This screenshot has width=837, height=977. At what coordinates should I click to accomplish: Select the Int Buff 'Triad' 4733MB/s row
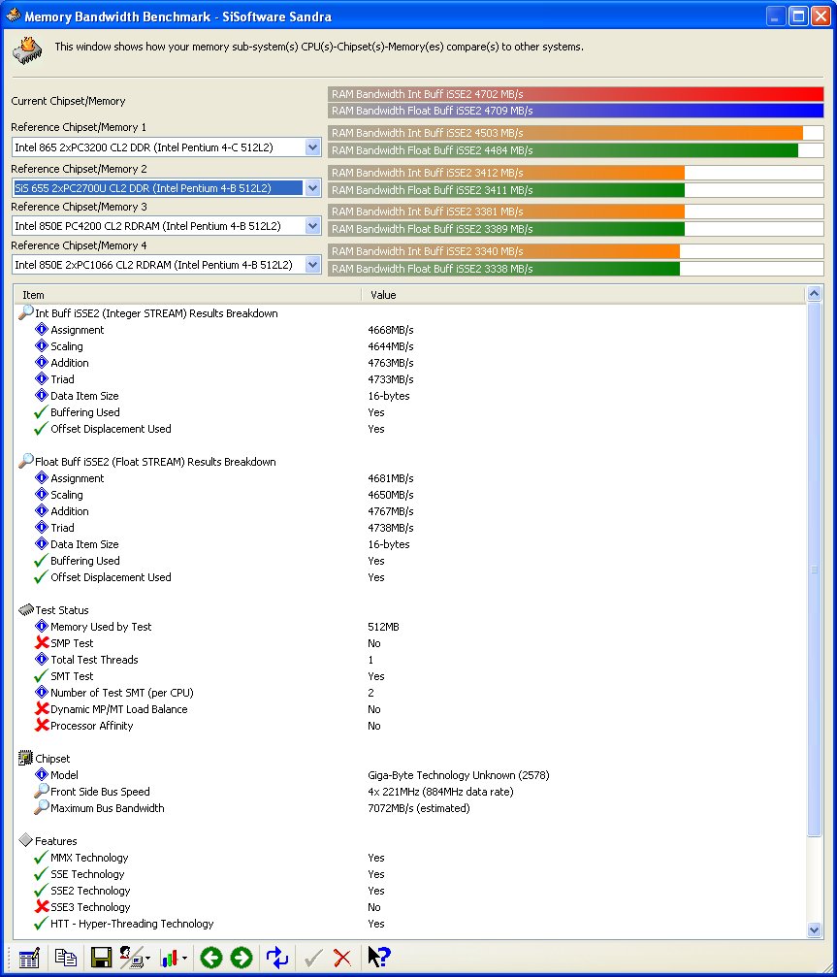[409, 378]
